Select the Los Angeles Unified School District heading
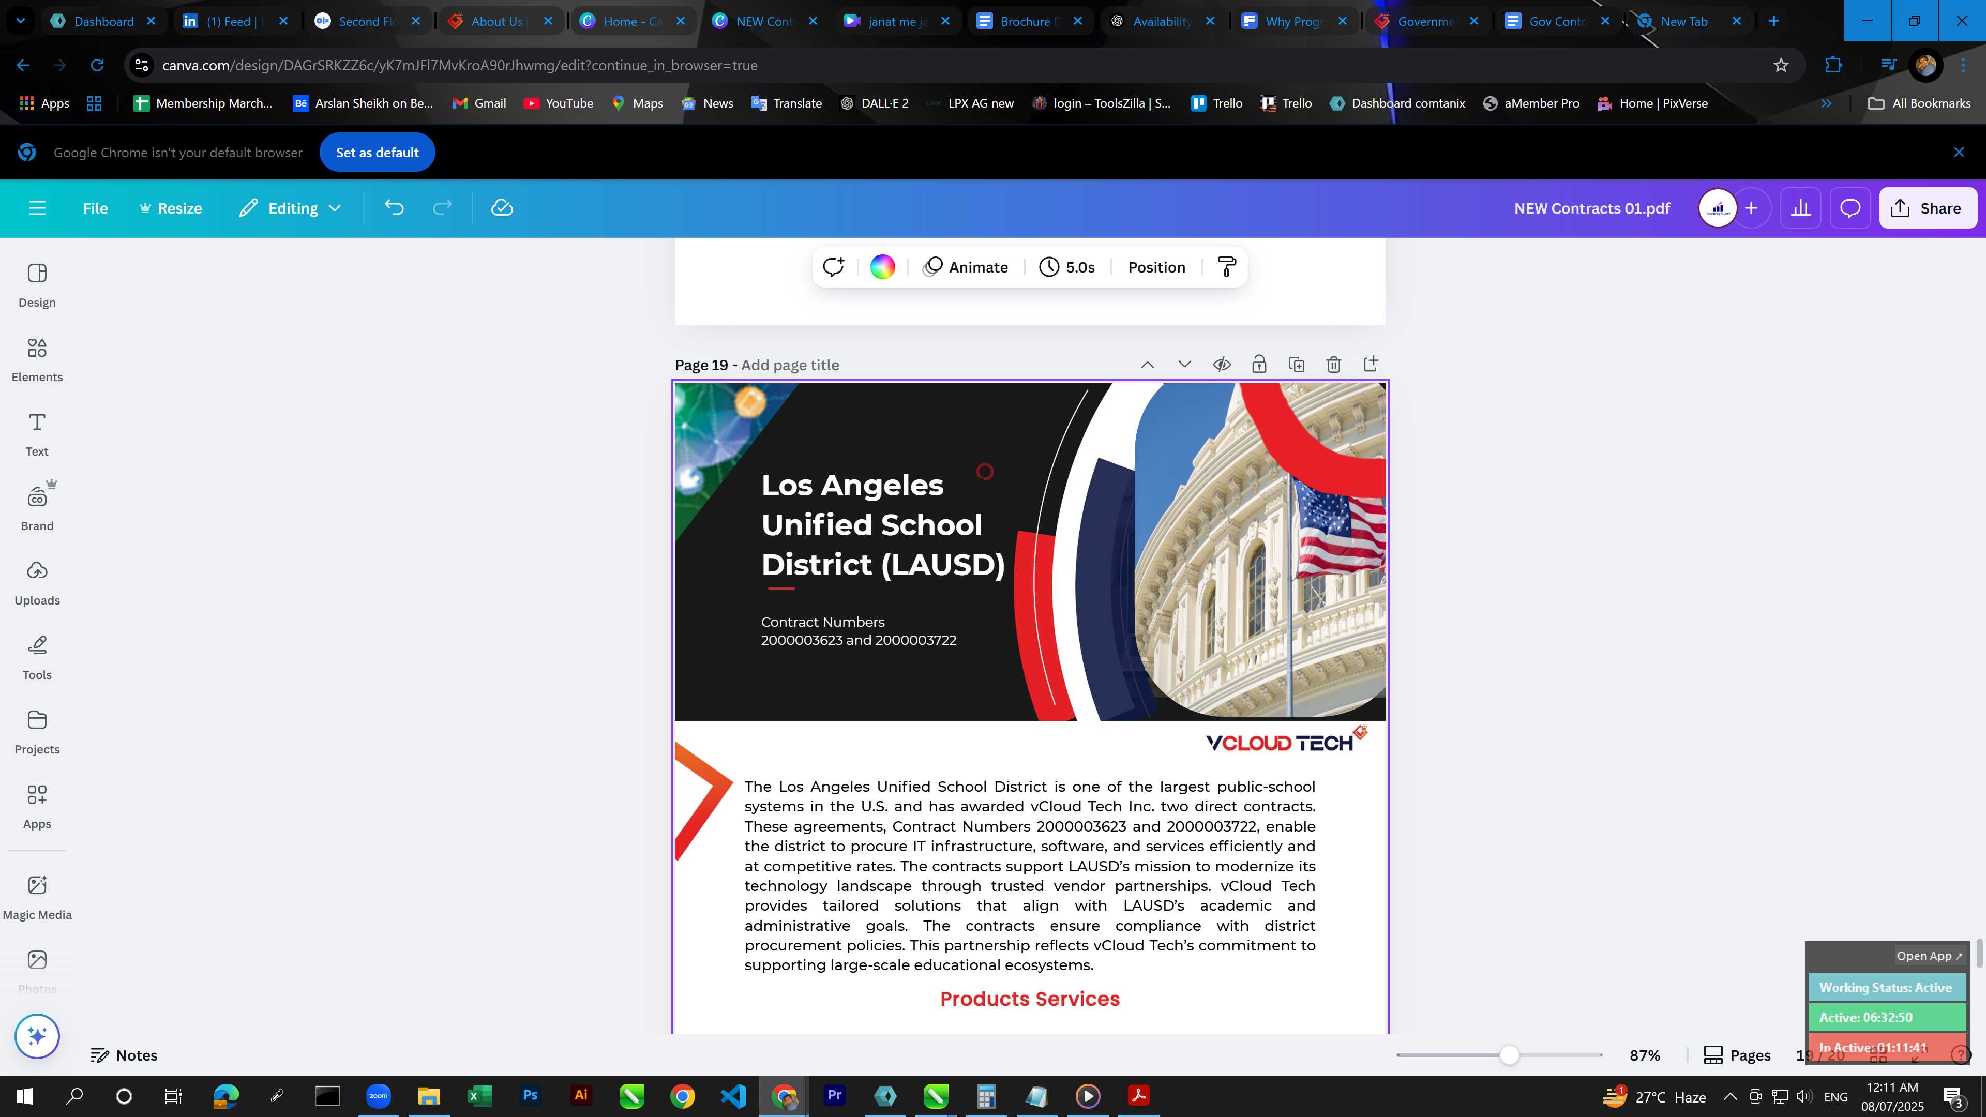Viewport: 1986px width, 1117px height. (883, 525)
